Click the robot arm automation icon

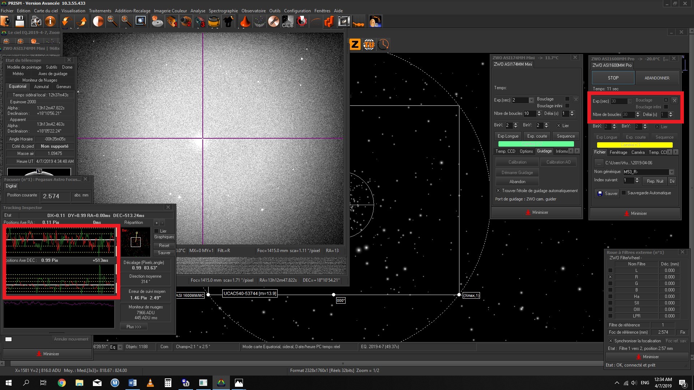point(375,21)
